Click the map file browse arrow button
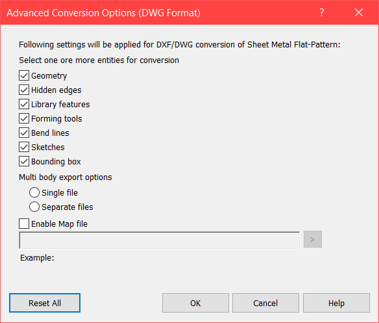This screenshot has width=379, height=323. point(313,239)
